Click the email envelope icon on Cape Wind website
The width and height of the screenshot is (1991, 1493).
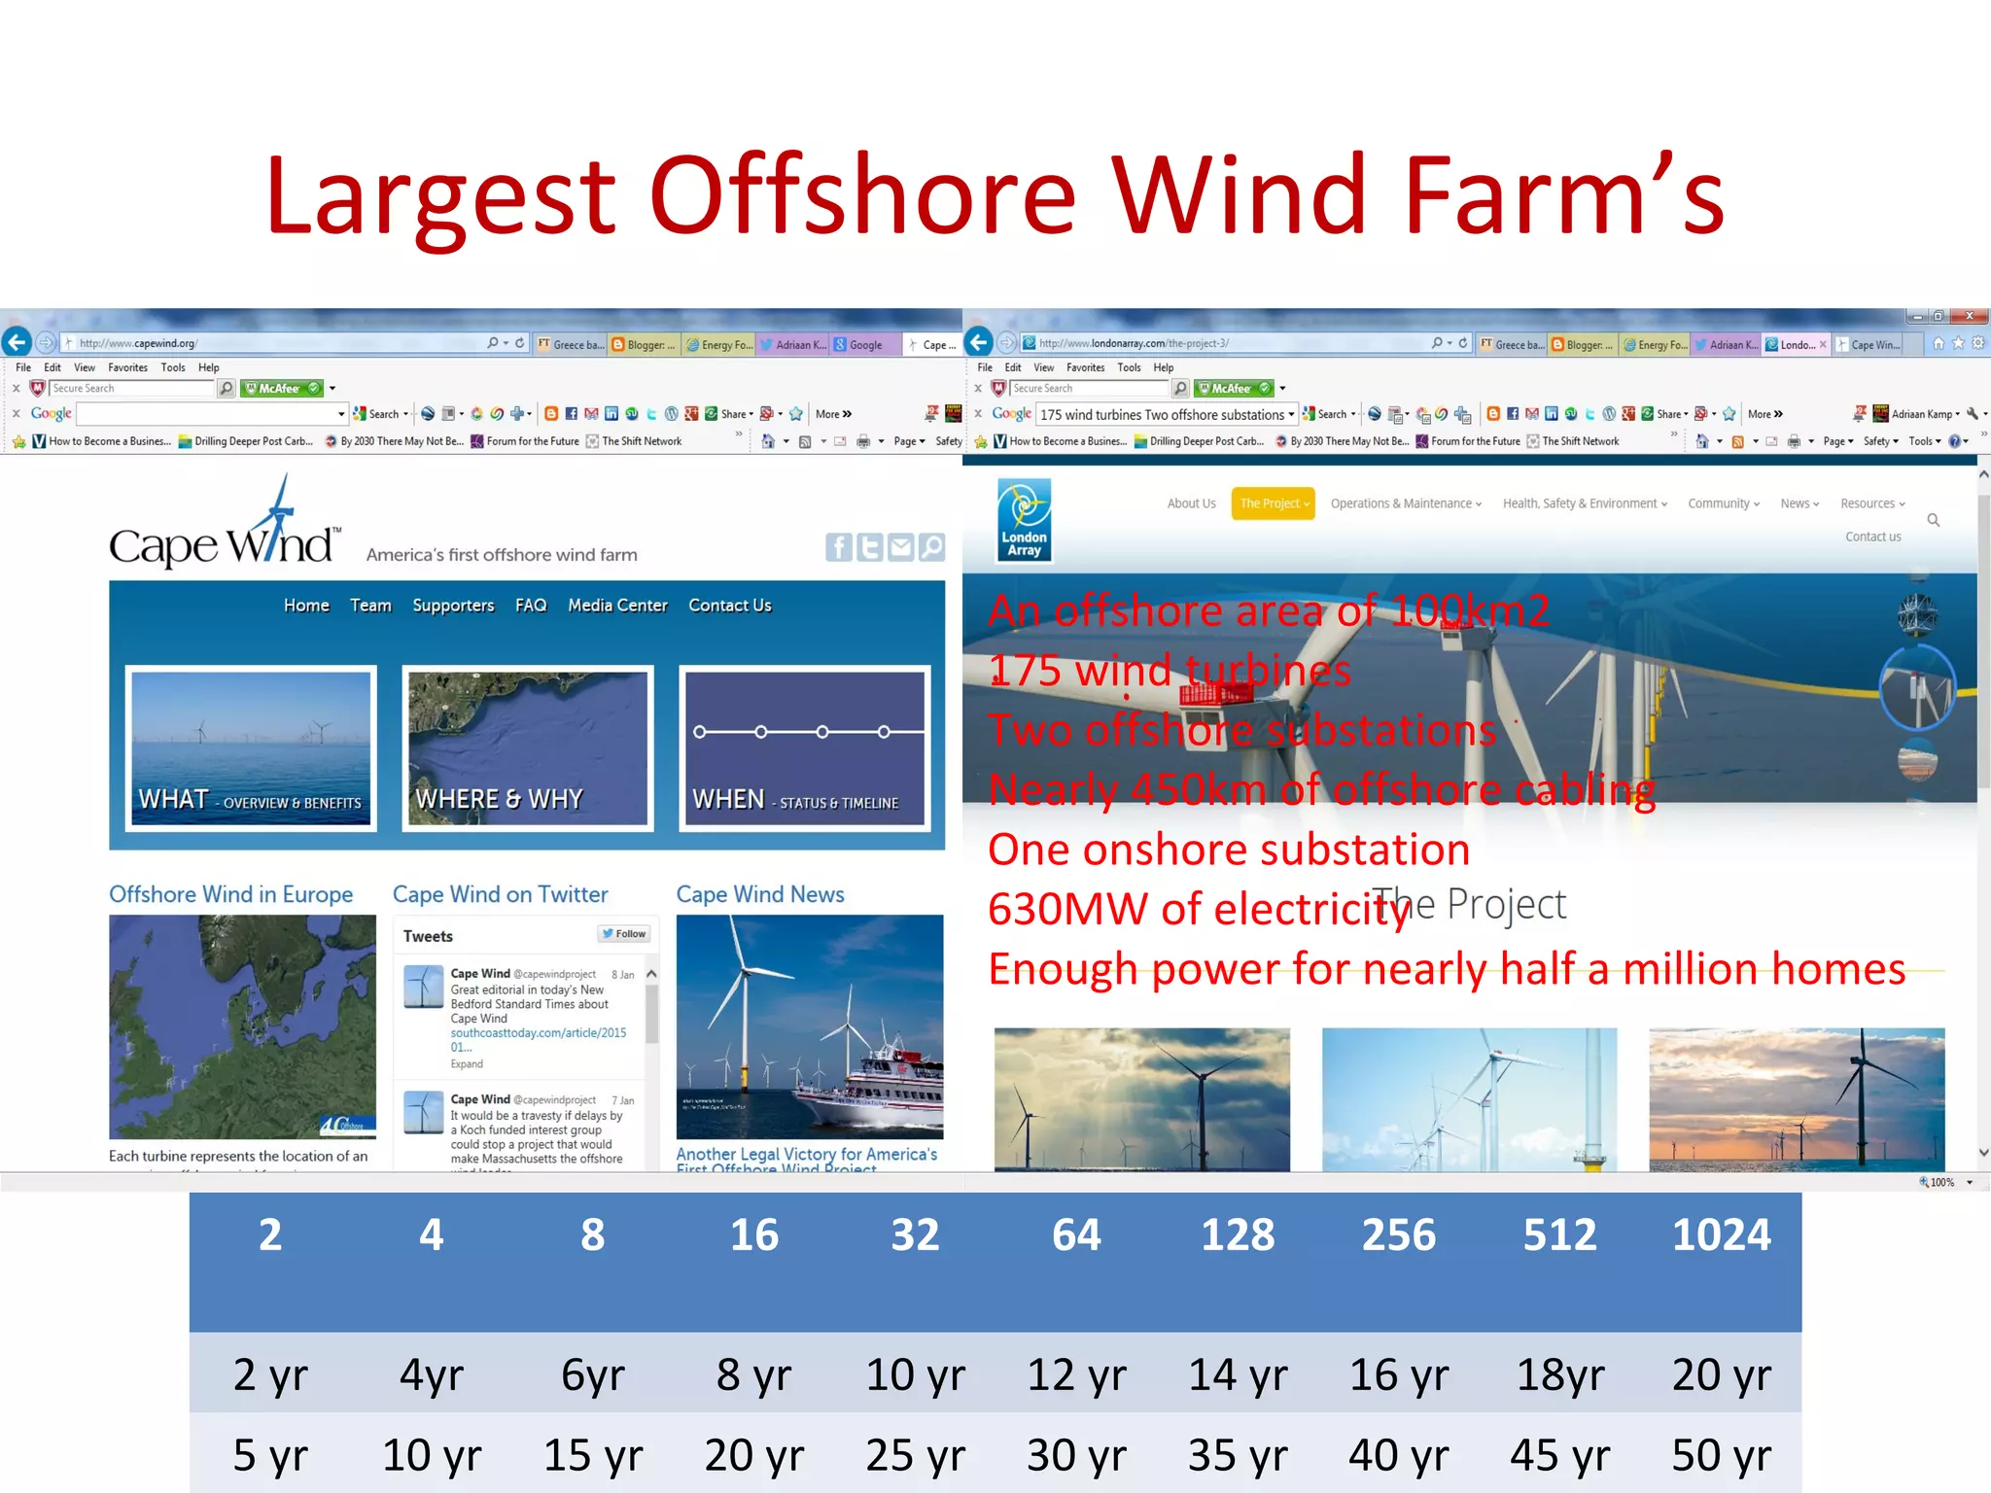coord(901,547)
